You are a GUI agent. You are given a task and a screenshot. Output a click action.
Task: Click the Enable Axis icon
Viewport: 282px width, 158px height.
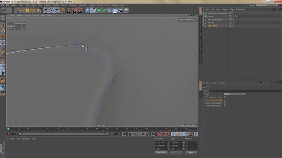tap(3, 61)
